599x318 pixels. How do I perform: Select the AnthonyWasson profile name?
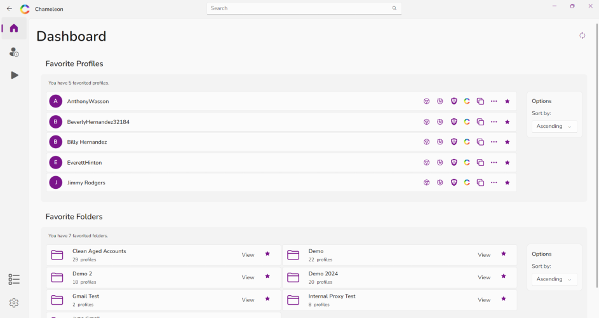88,101
